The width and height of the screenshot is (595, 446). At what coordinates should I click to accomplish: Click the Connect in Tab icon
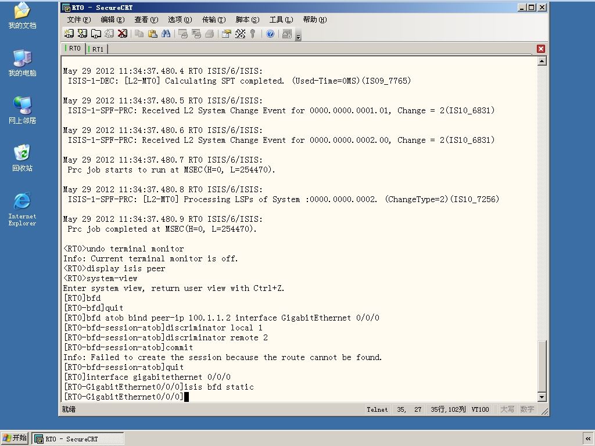96,34
